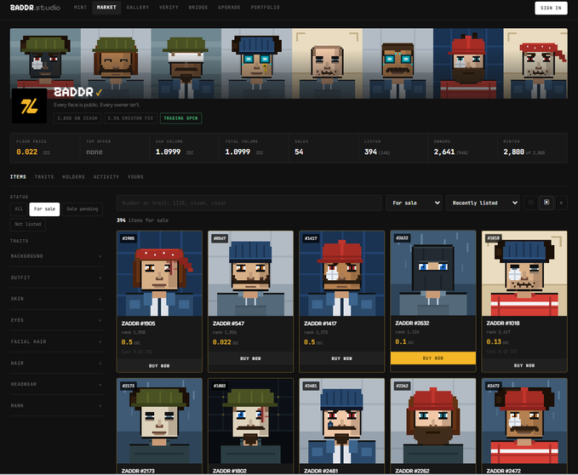Open ZADDR #547 thumbnail image

[250, 273]
